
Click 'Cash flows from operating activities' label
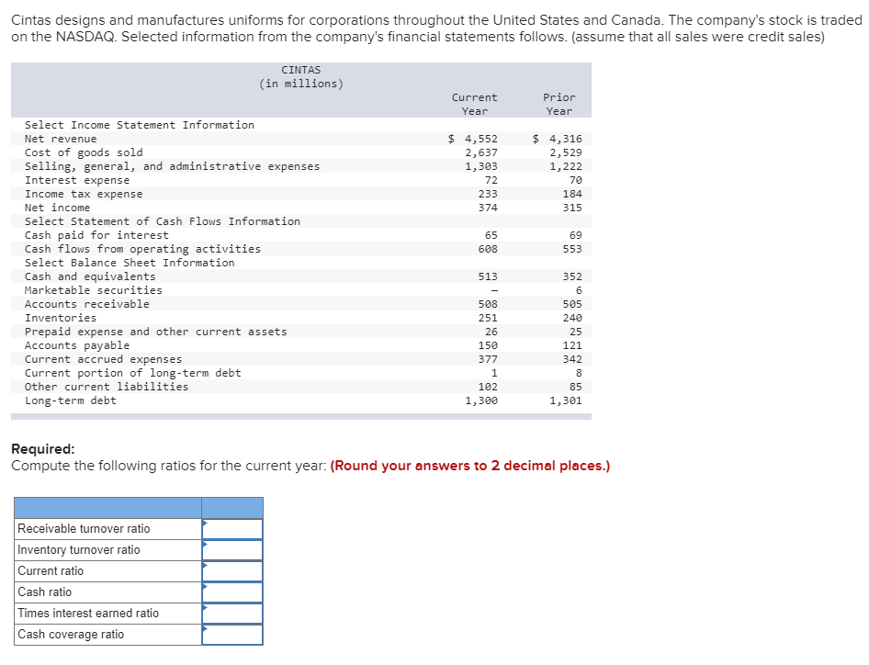(x=142, y=249)
